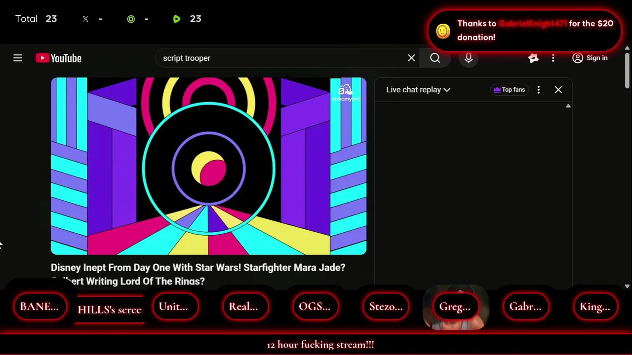This screenshot has width=632, height=355.
Task: Click the Sign in button
Action: (590, 58)
